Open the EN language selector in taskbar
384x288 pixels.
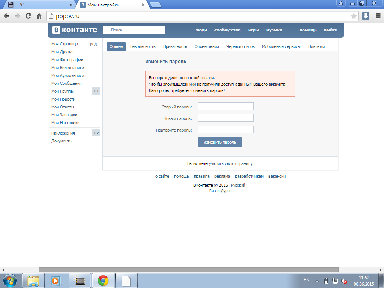click(x=306, y=280)
